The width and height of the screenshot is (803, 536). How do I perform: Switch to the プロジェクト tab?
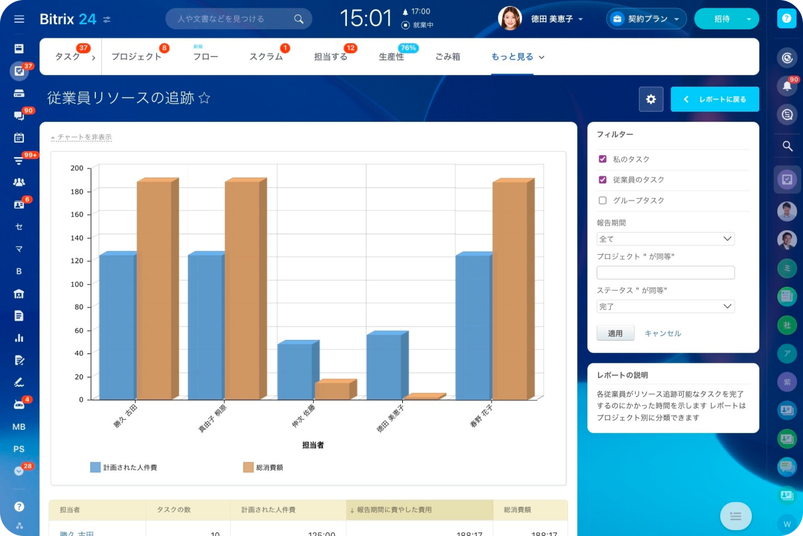click(137, 57)
